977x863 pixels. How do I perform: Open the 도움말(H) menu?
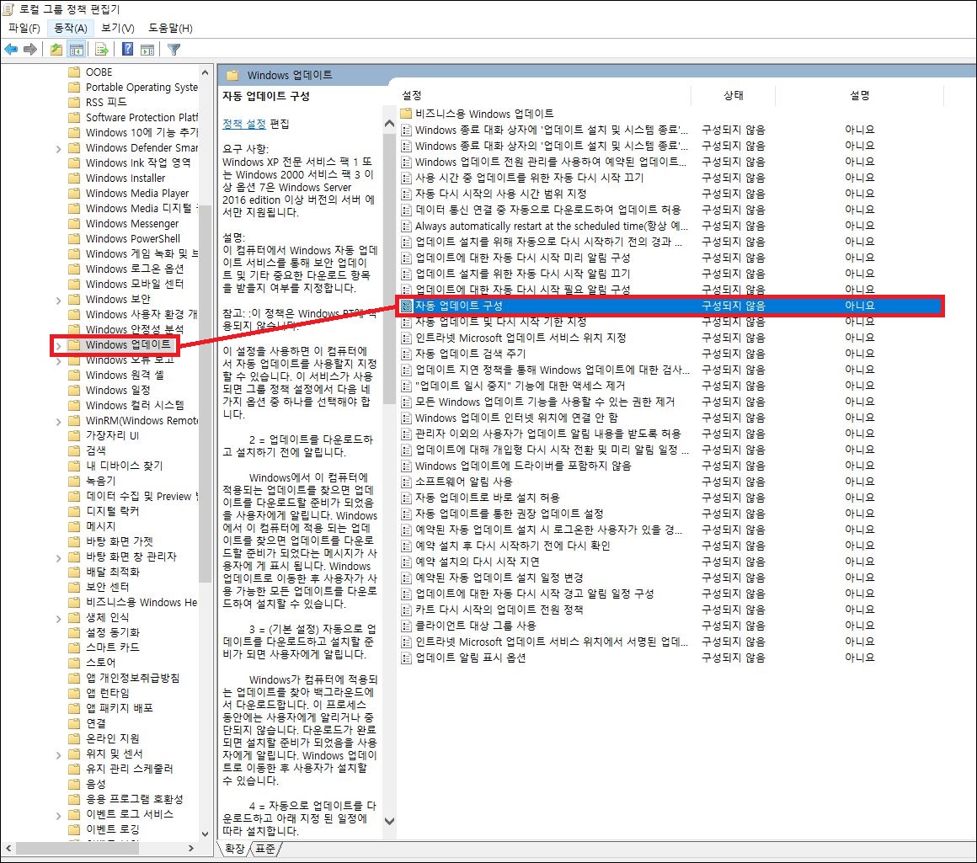170,28
